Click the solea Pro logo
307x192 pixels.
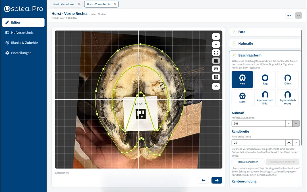[x=24, y=9]
